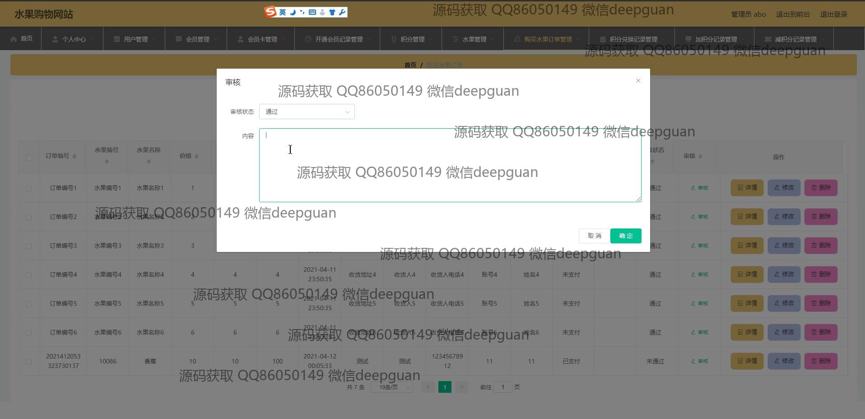
Task: Open the 积分管理 navigation menu
Action: tap(411, 39)
